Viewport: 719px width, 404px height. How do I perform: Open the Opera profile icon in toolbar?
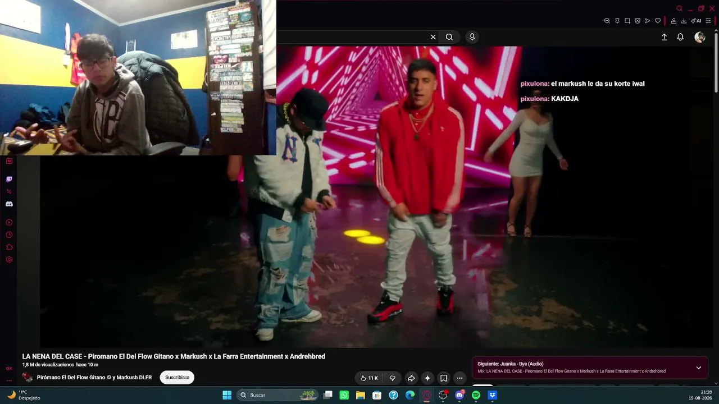click(674, 21)
